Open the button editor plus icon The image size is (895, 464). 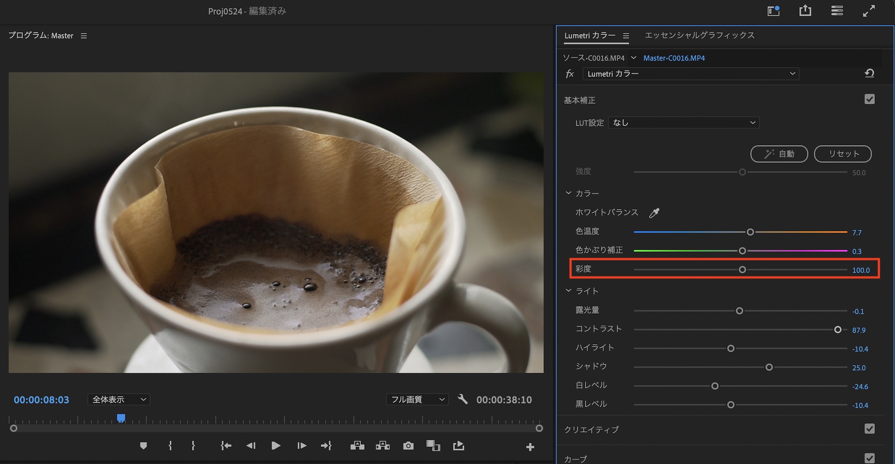[530, 447]
